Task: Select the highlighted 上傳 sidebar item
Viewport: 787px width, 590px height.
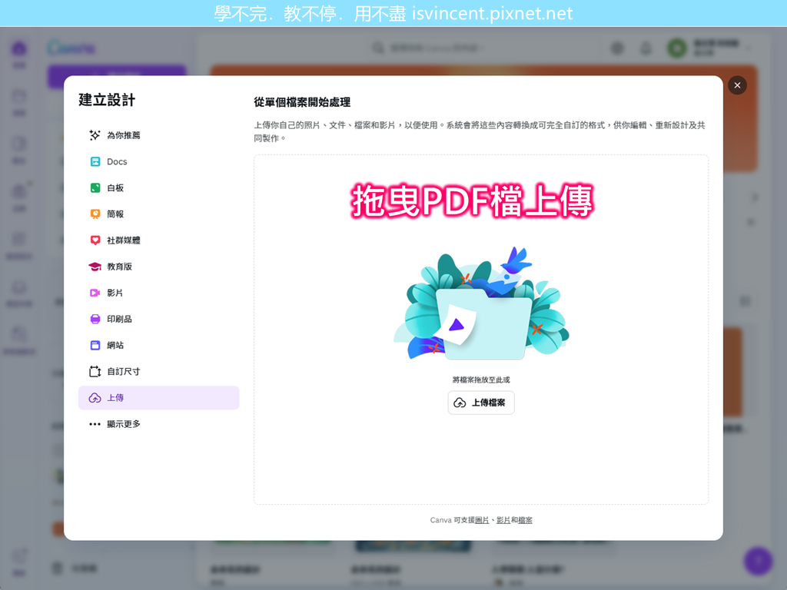Action: click(158, 398)
